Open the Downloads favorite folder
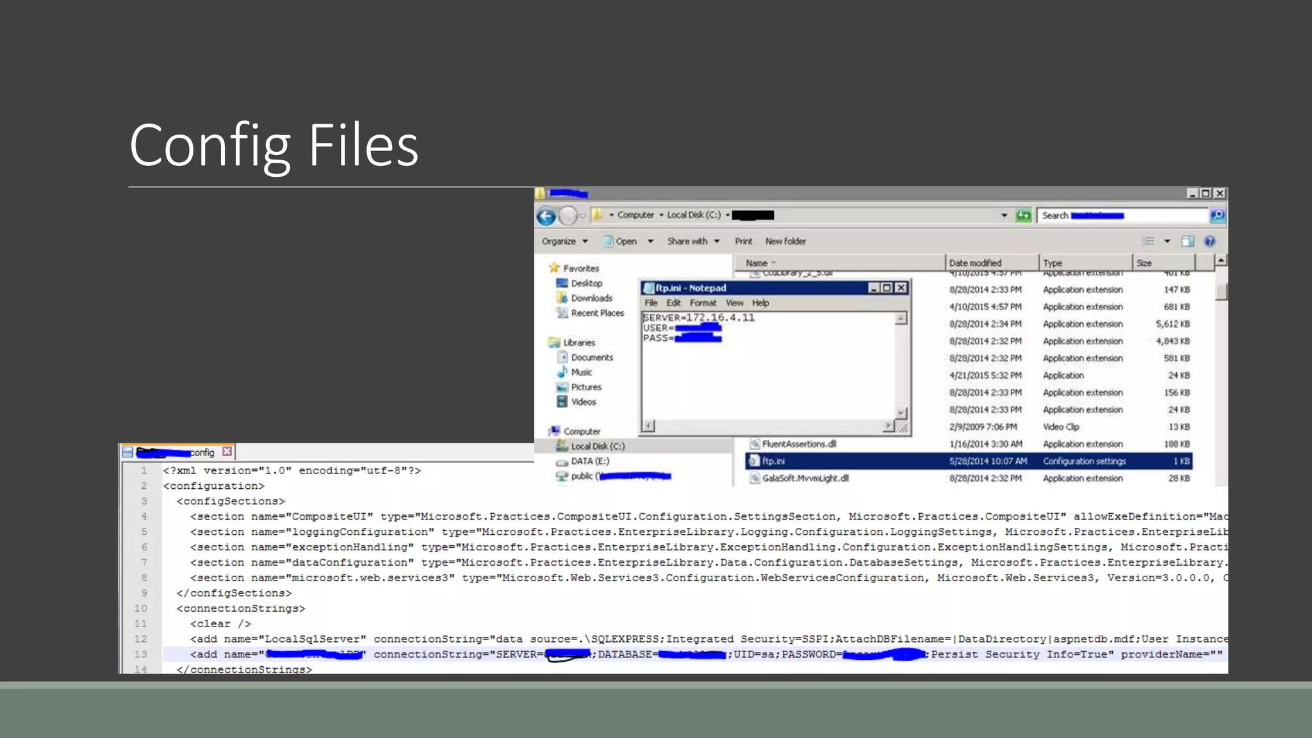 591,299
